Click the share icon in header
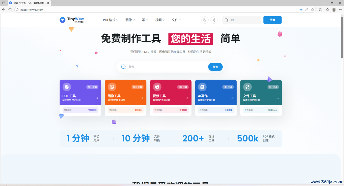344x186 pixels. point(214,20)
